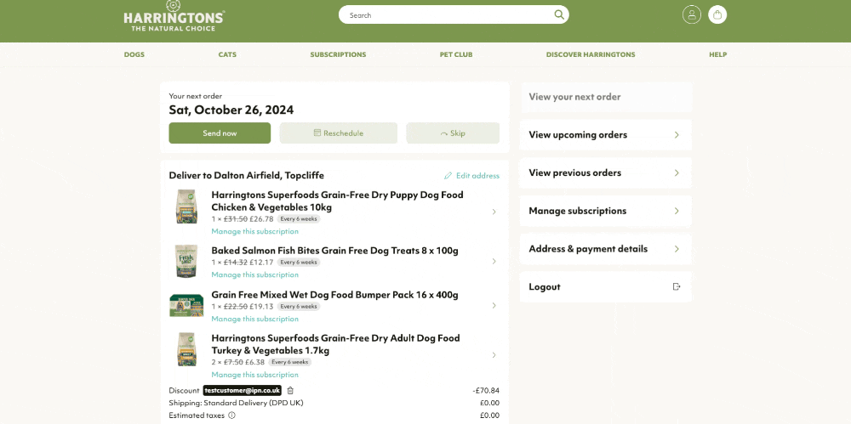851x424 pixels.
Task: Manage the Adult Dog Food Turkey subscription
Action: pyautogui.click(x=255, y=375)
